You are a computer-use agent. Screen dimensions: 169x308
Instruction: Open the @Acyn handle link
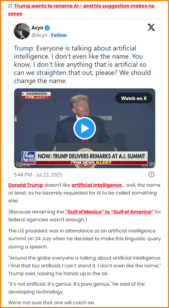click(x=40, y=35)
